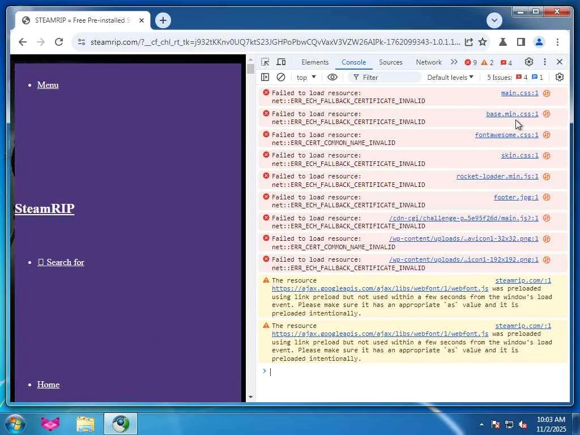Click the page scroll down arrow

250,397
